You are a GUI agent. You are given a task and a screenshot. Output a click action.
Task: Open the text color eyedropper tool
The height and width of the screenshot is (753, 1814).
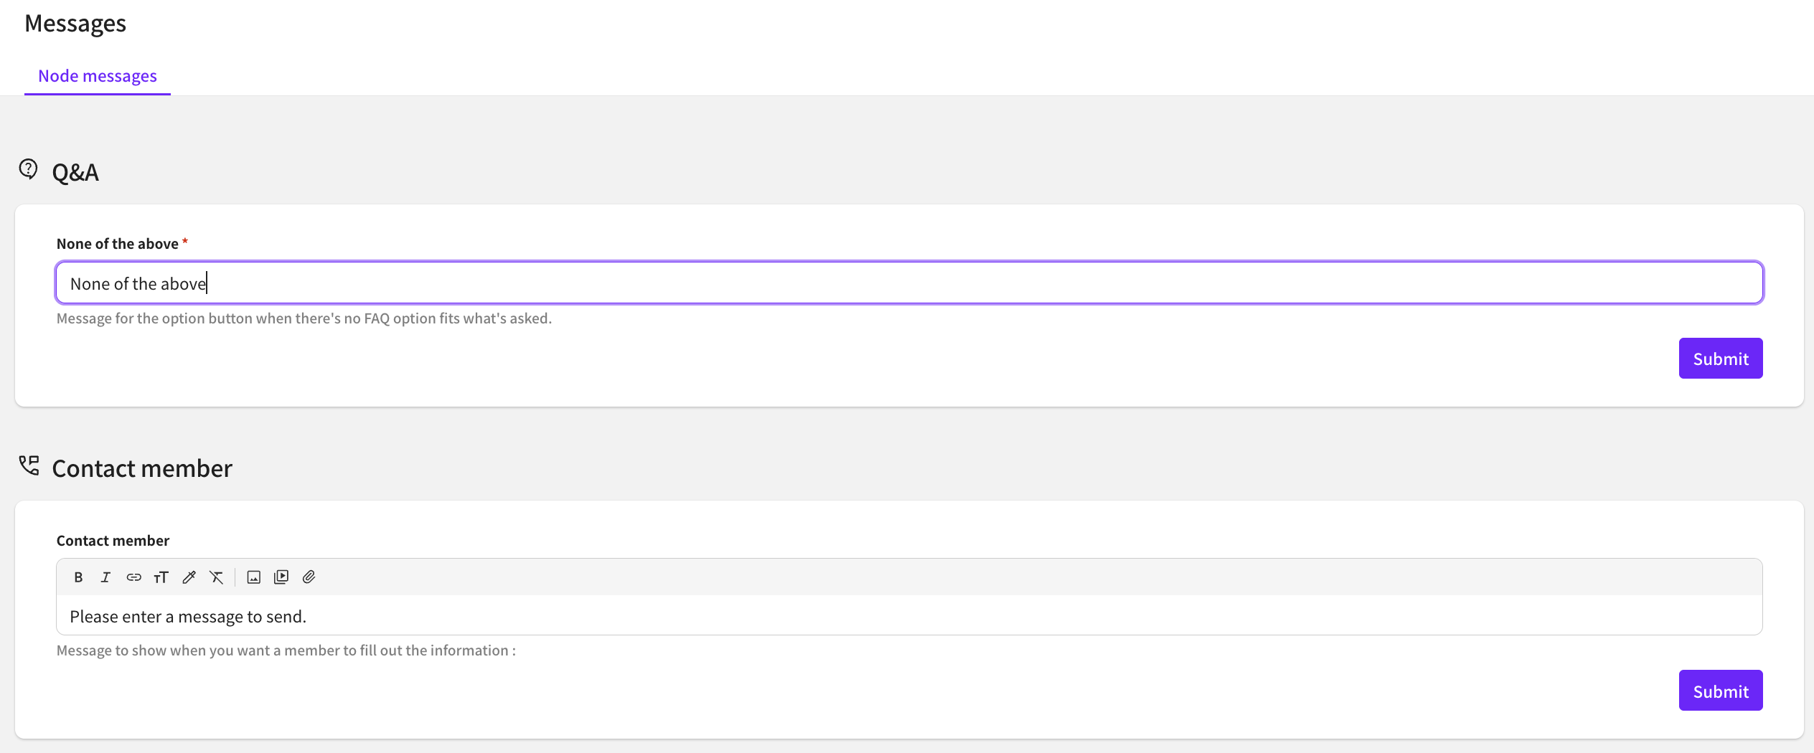pos(189,577)
